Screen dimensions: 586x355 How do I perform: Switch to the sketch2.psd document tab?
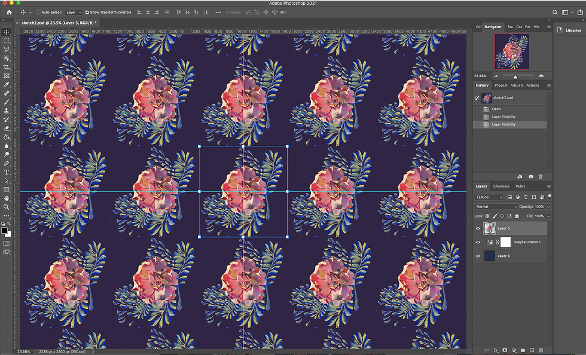[59, 23]
